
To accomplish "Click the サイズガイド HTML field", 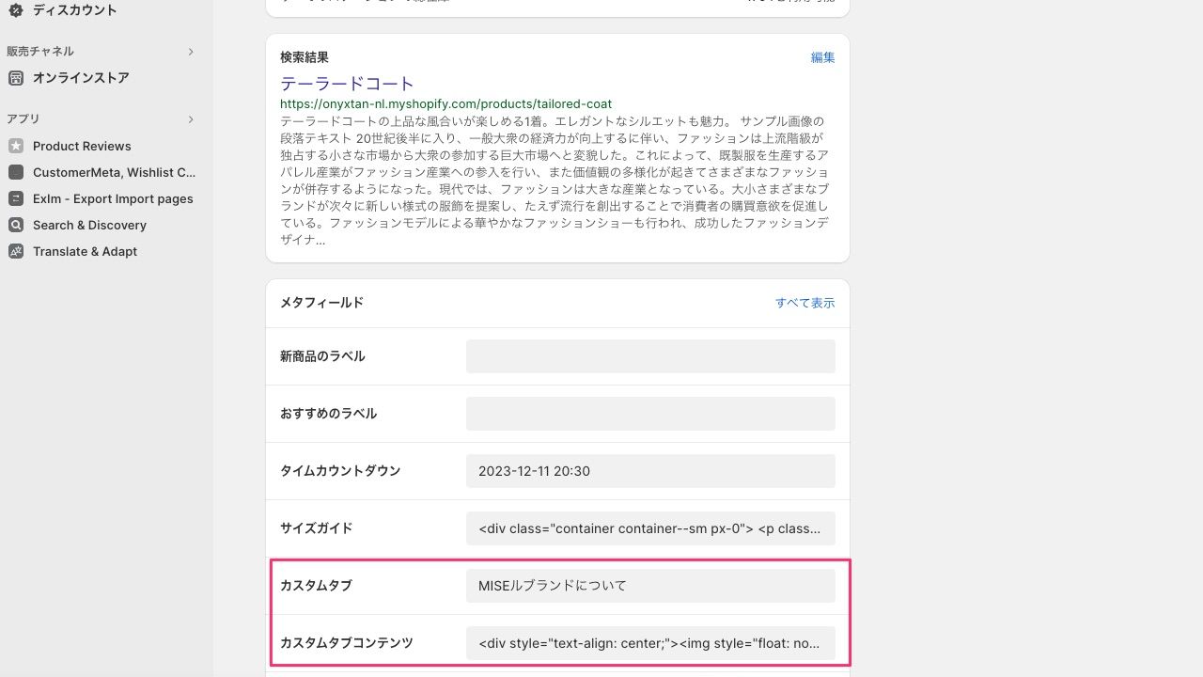I will [650, 528].
